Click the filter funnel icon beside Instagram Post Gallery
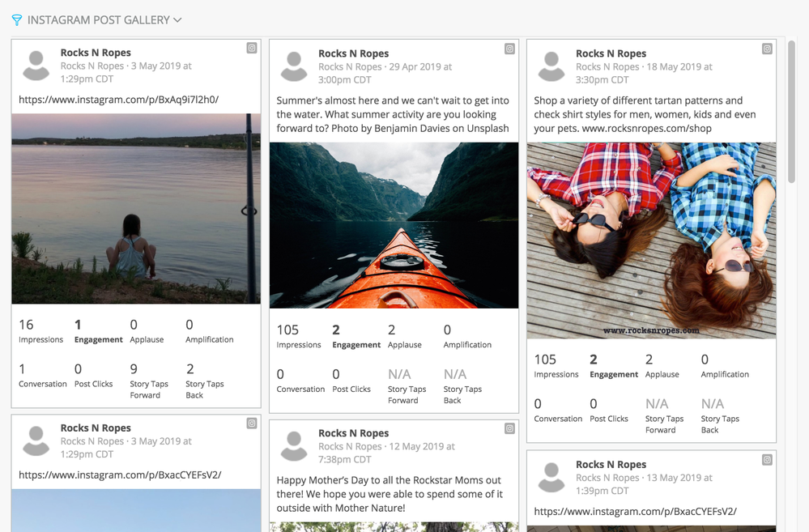Viewport: 809px width, 532px height. [16, 20]
